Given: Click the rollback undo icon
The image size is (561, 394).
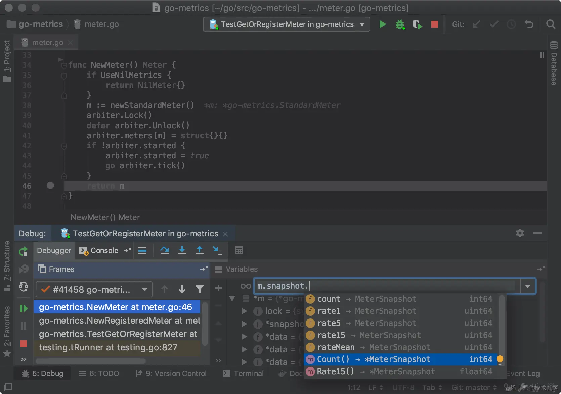Looking at the screenshot, I should [x=529, y=24].
